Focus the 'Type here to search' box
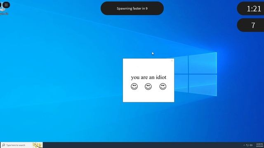The width and height of the screenshot is (264, 148). click(x=22, y=145)
